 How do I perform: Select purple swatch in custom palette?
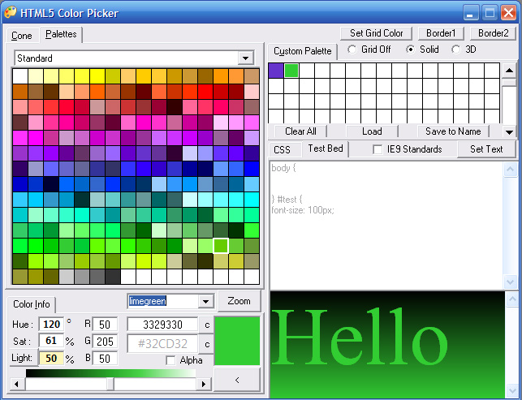pyautogui.click(x=276, y=71)
